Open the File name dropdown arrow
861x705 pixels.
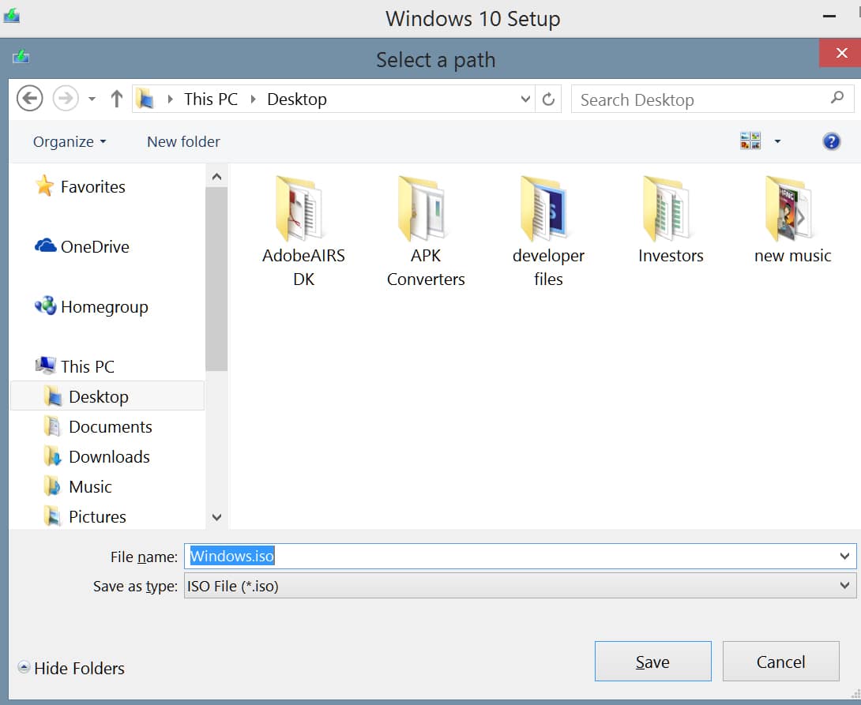tap(845, 557)
